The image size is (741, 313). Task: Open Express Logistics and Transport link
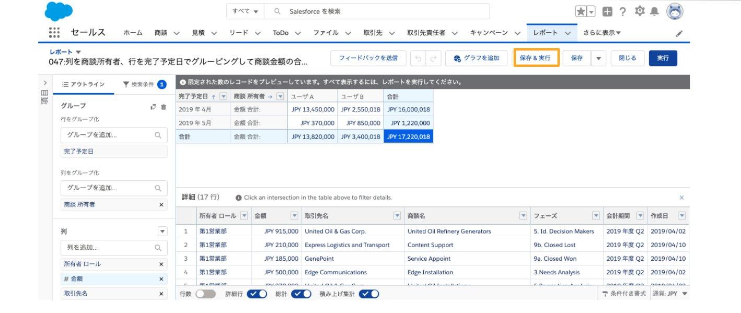click(x=347, y=245)
